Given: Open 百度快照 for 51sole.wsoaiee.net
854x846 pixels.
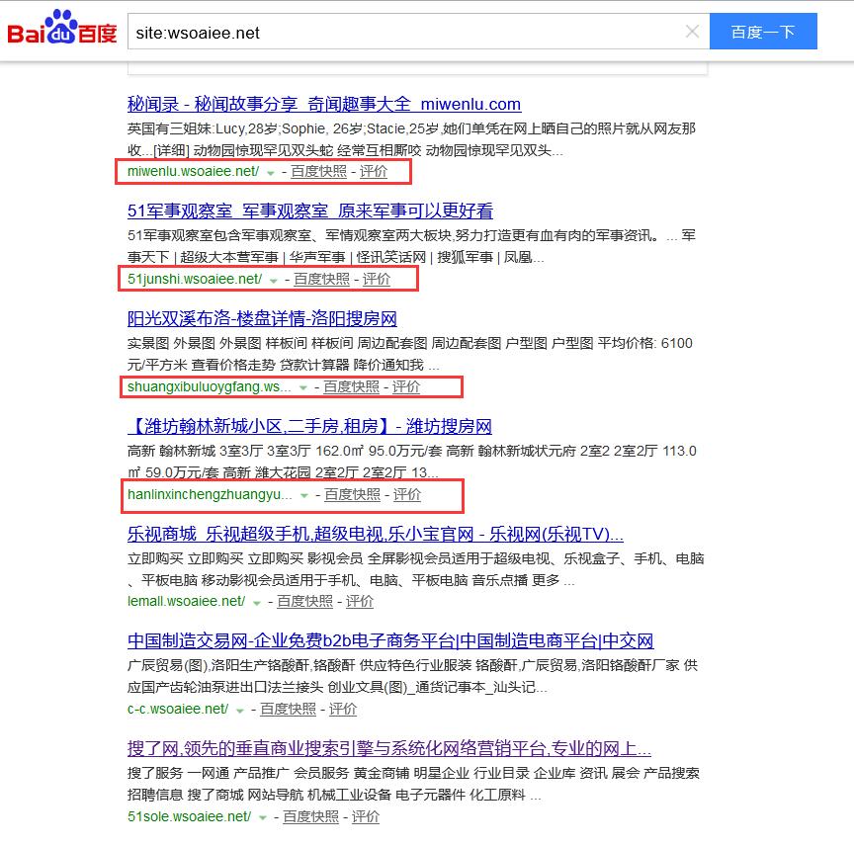Looking at the screenshot, I should click(x=311, y=816).
